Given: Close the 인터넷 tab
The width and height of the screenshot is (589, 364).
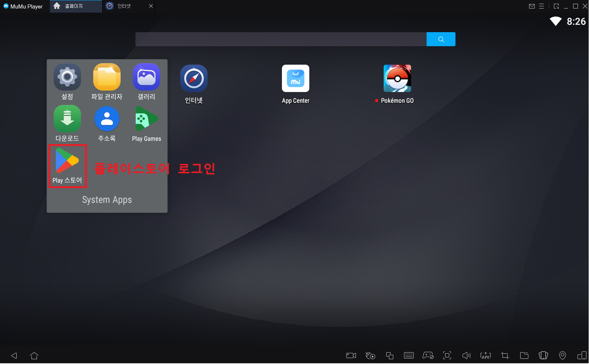Looking at the screenshot, I should point(151,6).
